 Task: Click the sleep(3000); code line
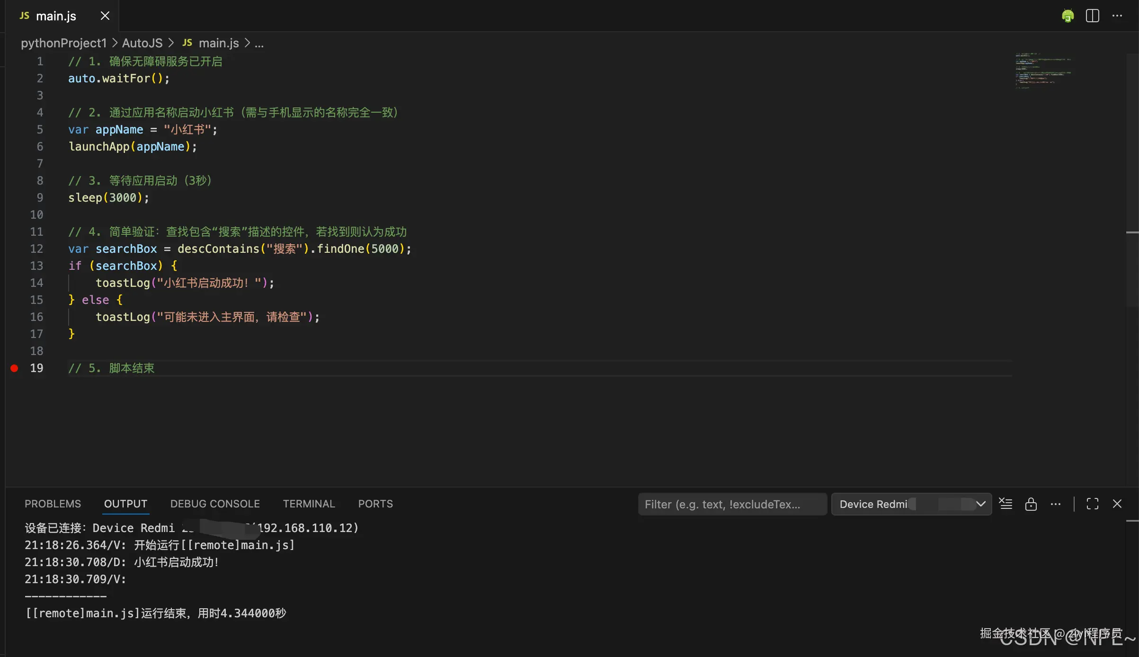[109, 197]
